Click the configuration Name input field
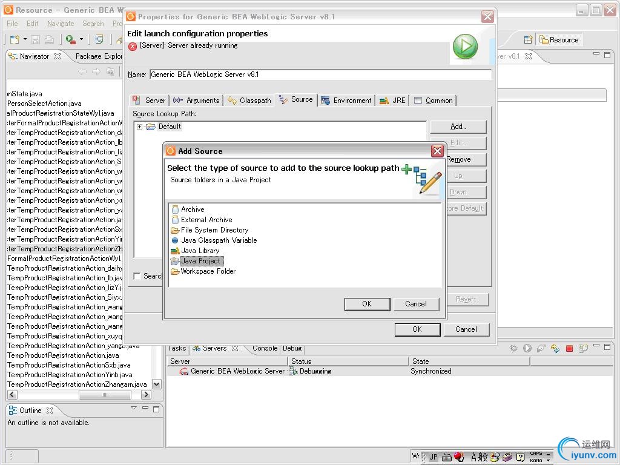620x465 pixels. click(320, 74)
